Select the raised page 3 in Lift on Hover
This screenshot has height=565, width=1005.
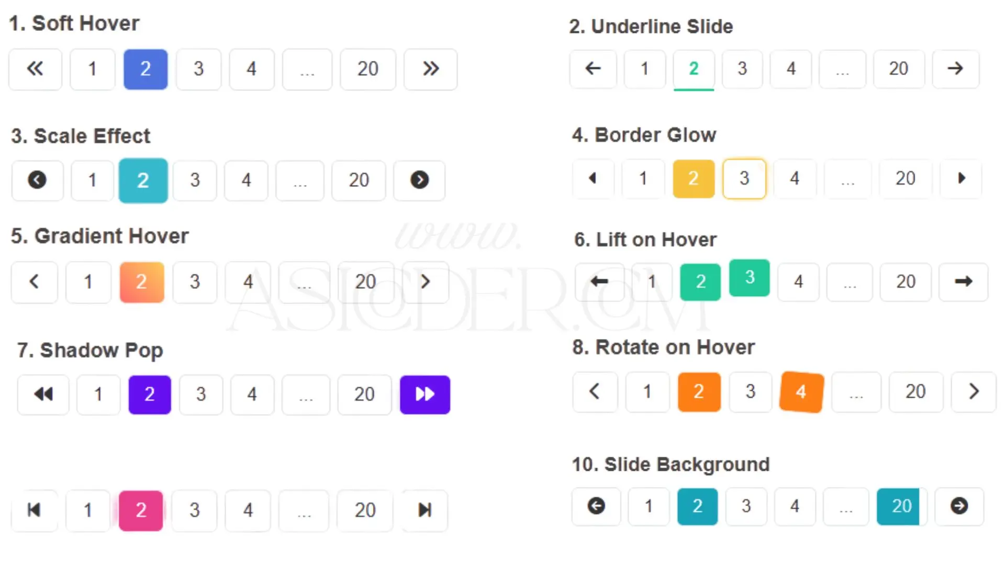tap(750, 277)
